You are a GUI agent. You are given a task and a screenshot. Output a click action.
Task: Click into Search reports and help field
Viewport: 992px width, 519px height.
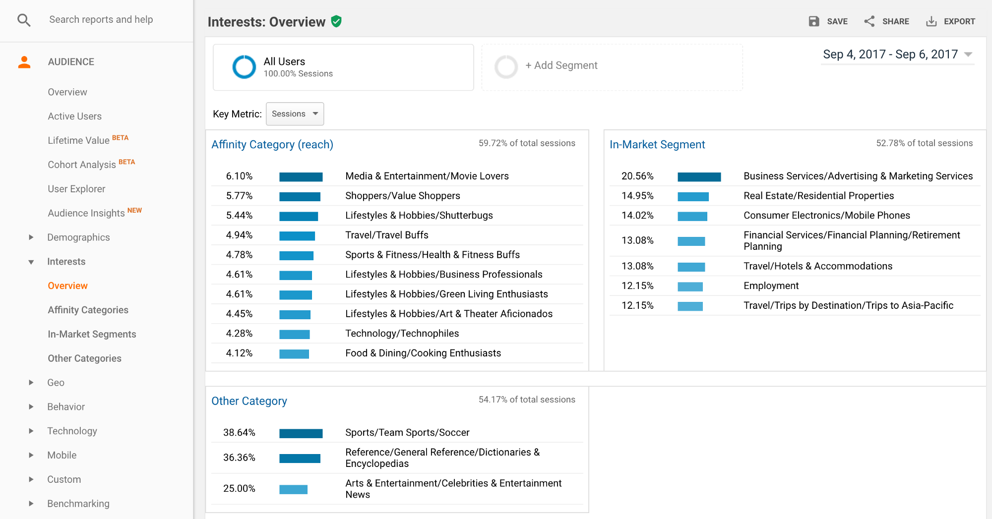tap(101, 19)
